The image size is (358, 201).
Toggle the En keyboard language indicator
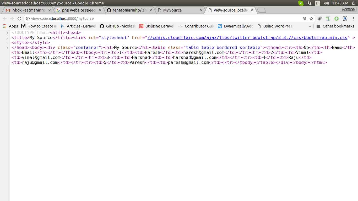(317, 3)
